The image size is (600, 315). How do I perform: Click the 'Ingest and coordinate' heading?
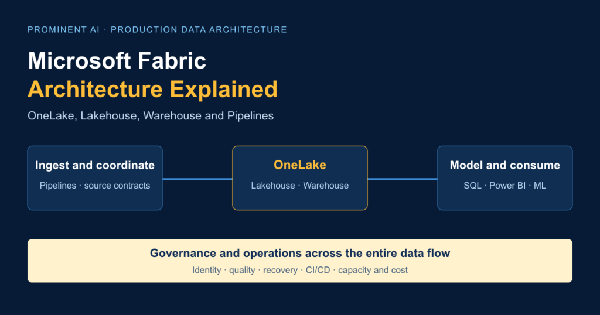95,165
